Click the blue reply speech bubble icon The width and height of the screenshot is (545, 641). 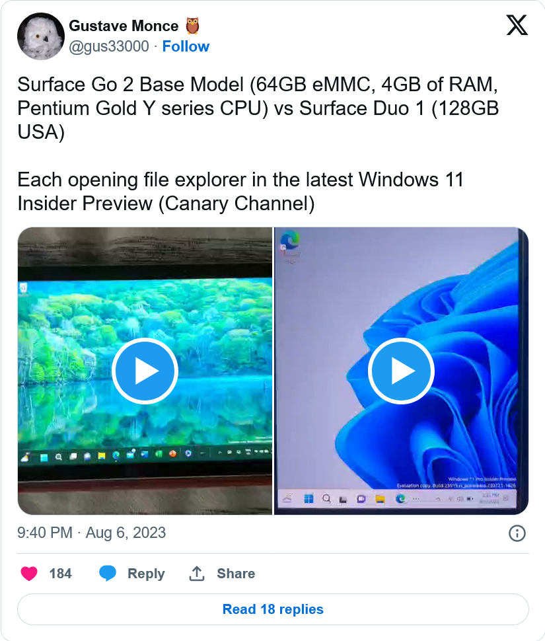pyautogui.click(x=108, y=574)
